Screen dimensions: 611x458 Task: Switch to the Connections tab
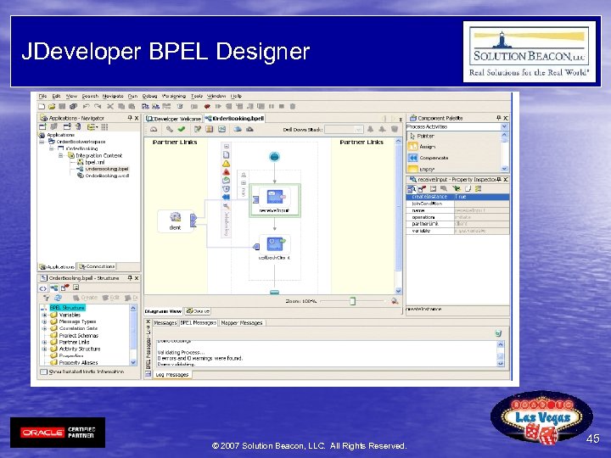(97, 267)
